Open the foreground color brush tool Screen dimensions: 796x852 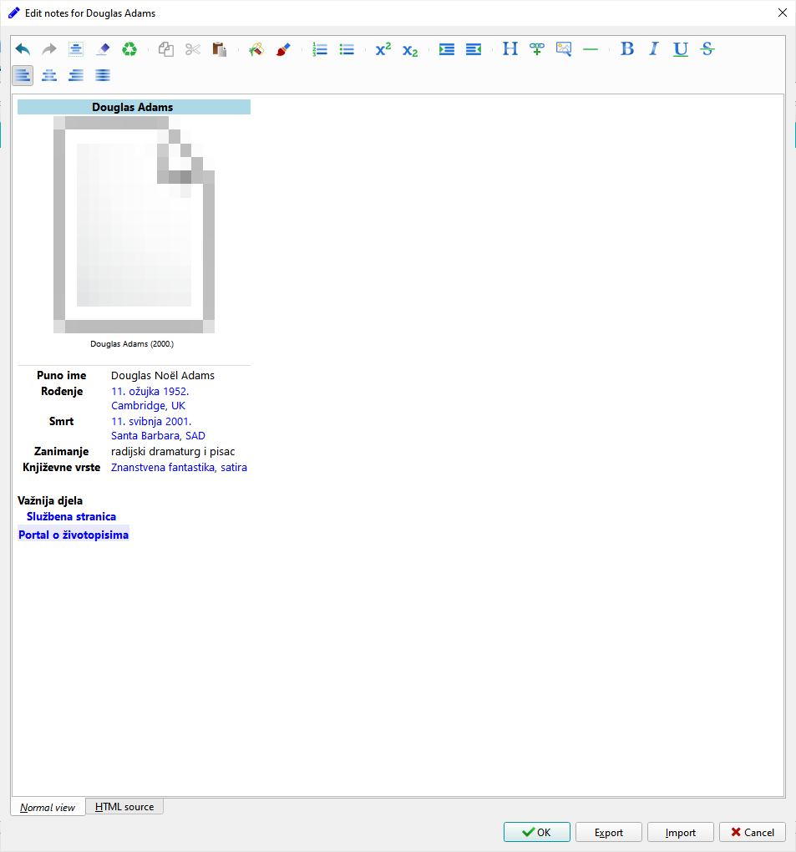[283, 49]
